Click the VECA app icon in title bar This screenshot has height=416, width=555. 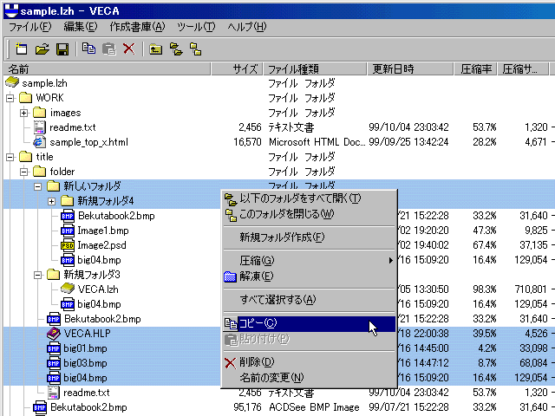click(x=11, y=10)
